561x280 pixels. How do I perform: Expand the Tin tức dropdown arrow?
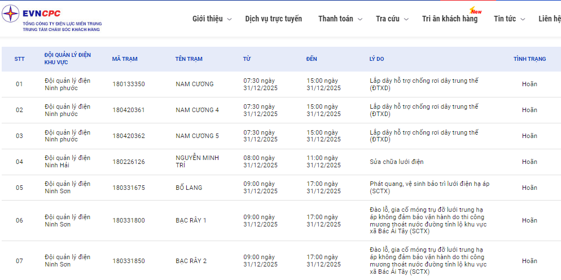pos(523,19)
